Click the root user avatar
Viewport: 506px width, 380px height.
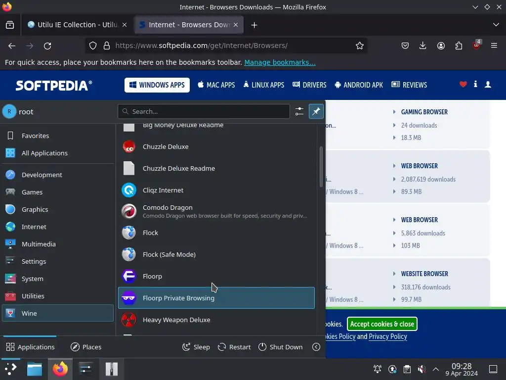(x=9, y=111)
